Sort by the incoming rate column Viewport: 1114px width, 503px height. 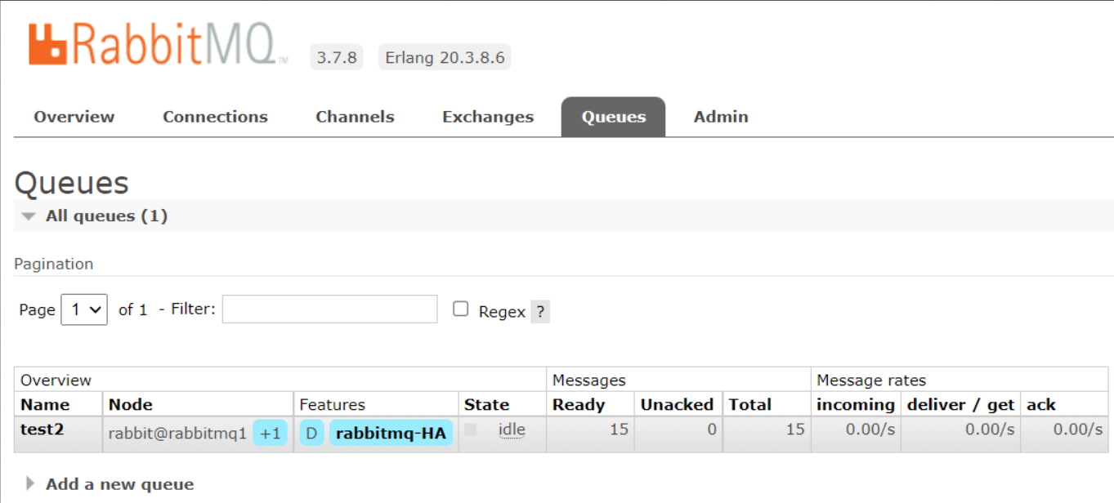tap(856, 404)
